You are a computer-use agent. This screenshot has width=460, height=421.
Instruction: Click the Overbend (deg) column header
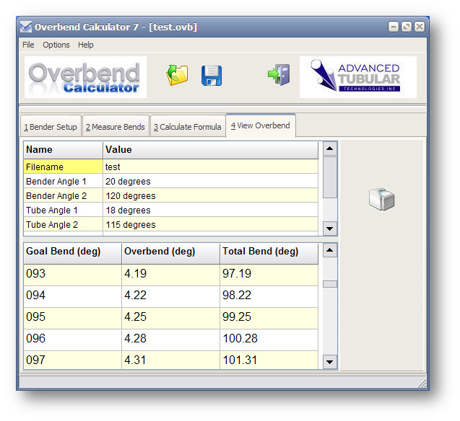[x=170, y=253]
